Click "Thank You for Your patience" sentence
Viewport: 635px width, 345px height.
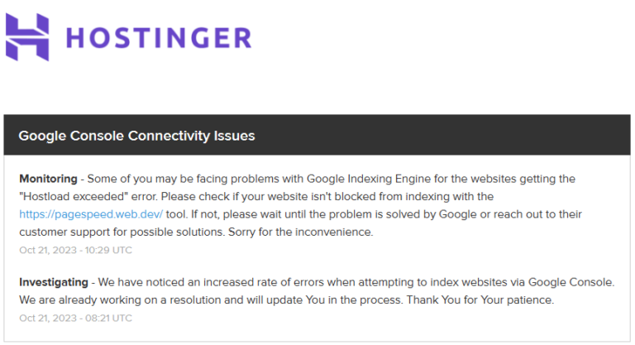click(480, 300)
